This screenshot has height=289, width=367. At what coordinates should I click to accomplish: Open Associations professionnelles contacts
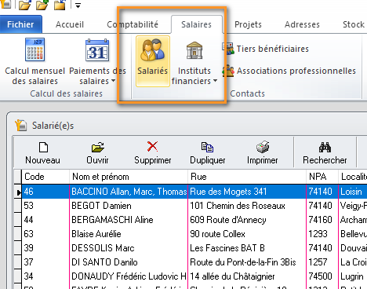[289, 71]
